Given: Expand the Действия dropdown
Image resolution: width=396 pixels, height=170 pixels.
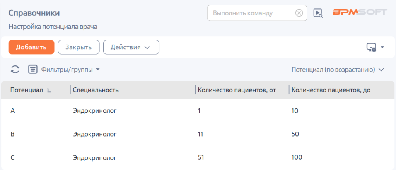Looking at the screenshot, I should [131, 47].
